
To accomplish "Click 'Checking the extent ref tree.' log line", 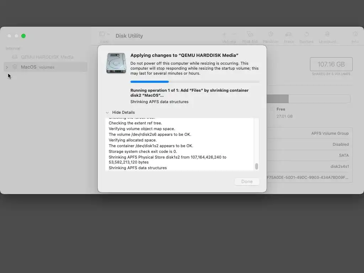I will 135,123.
